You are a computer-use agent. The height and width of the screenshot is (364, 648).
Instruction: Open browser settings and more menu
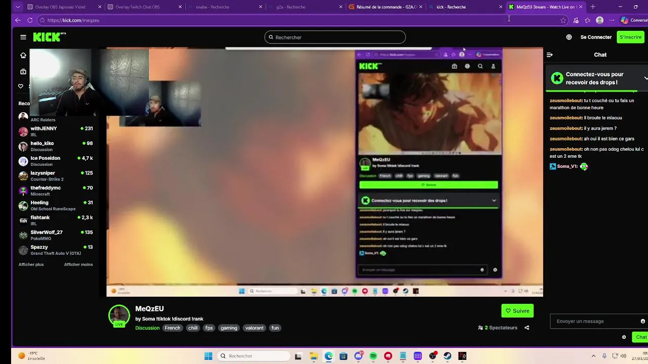[x=612, y=20]
